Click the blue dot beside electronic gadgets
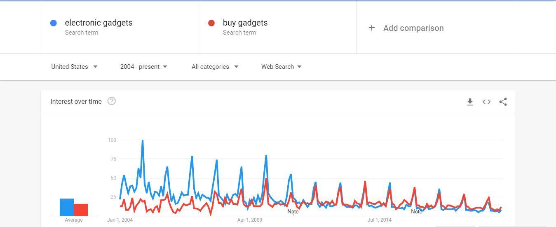Screen dimensions: 556x227 click(54, 23)
